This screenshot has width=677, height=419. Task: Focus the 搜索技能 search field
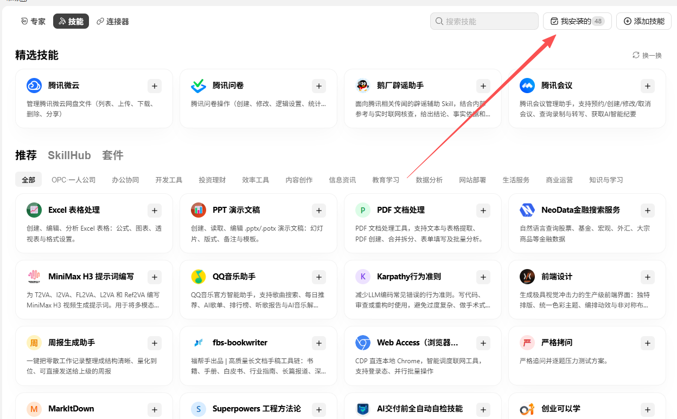click(x=484, y=21)
